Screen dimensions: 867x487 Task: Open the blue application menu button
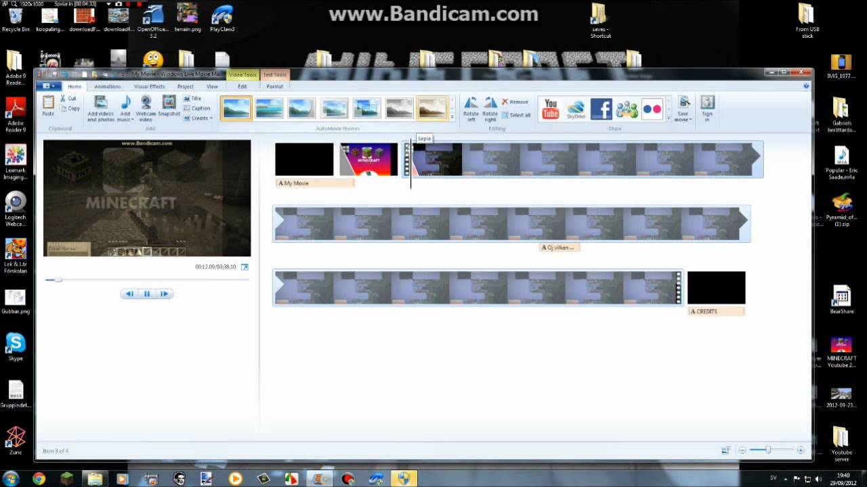49,87
